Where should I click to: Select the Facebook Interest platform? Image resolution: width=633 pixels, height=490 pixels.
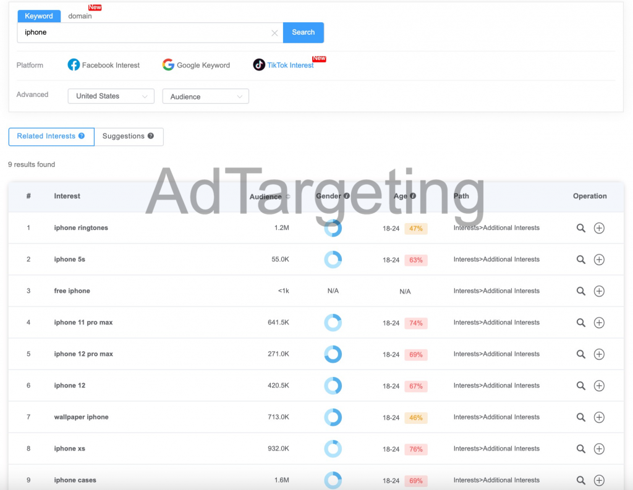[x=104, y=65]
